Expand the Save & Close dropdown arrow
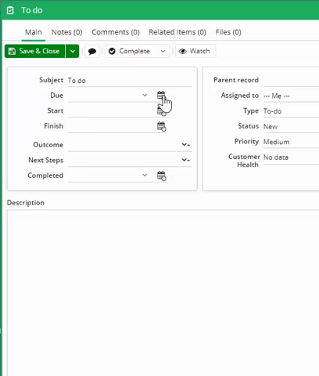Screen dimensions: 319x376 [x=73, y=51]
